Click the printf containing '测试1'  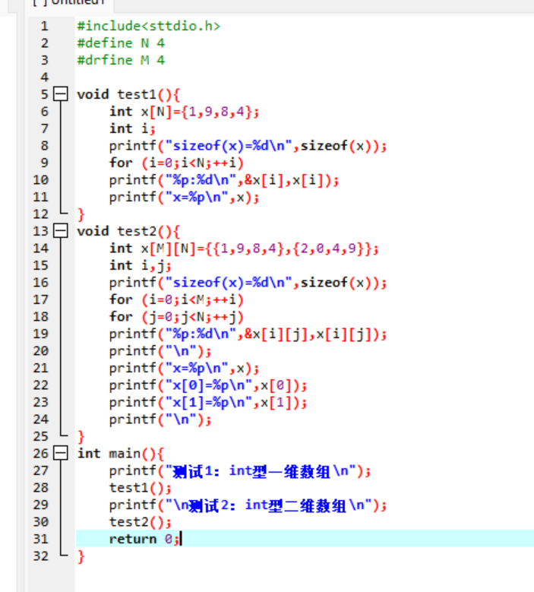click(240, 471)
